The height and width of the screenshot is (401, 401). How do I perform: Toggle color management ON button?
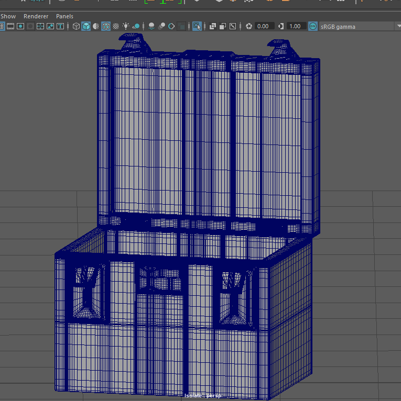[313, 26]
